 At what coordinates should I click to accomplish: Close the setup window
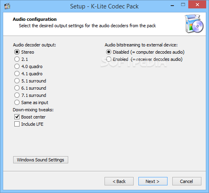[197, 5]
